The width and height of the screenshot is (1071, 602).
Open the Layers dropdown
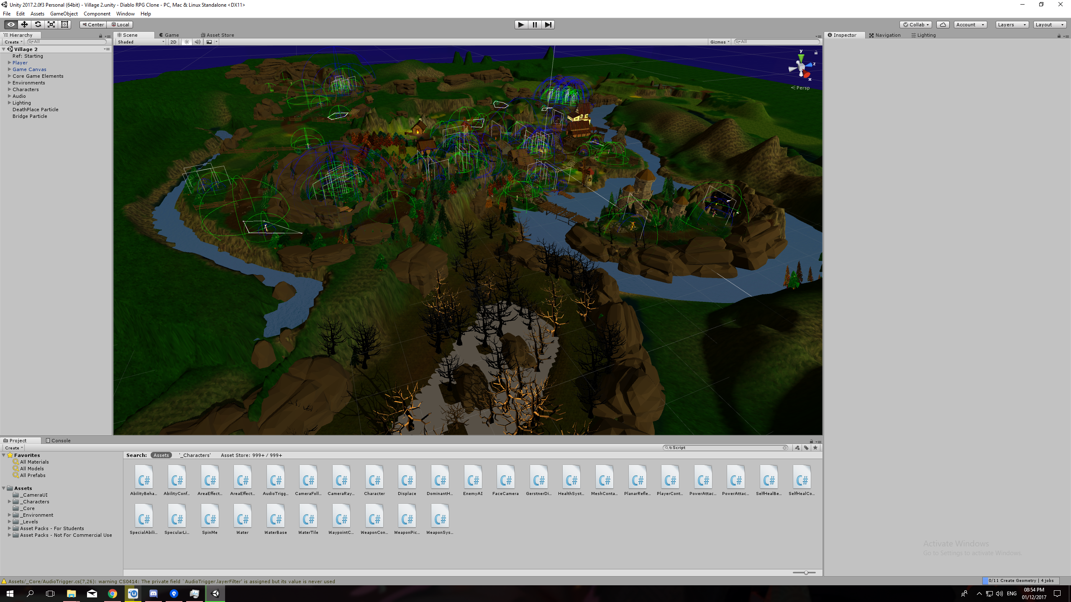pos(1012,25)
